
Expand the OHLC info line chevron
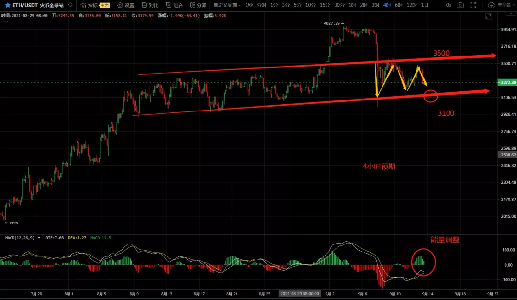(x=6, y=22)
